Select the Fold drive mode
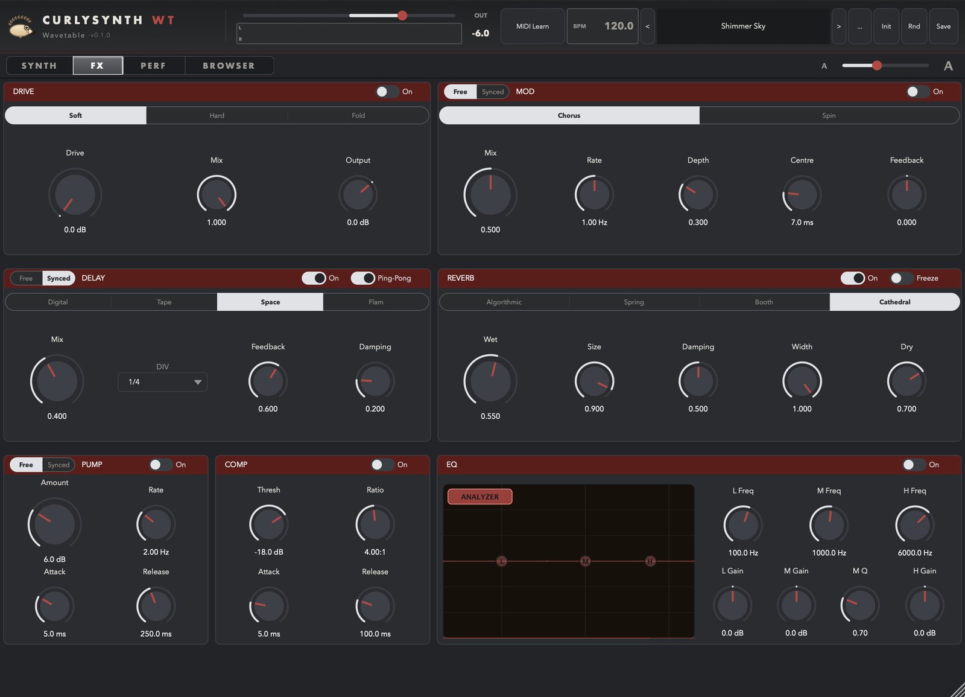The image size is (965, 697). (x=358, y=115)
